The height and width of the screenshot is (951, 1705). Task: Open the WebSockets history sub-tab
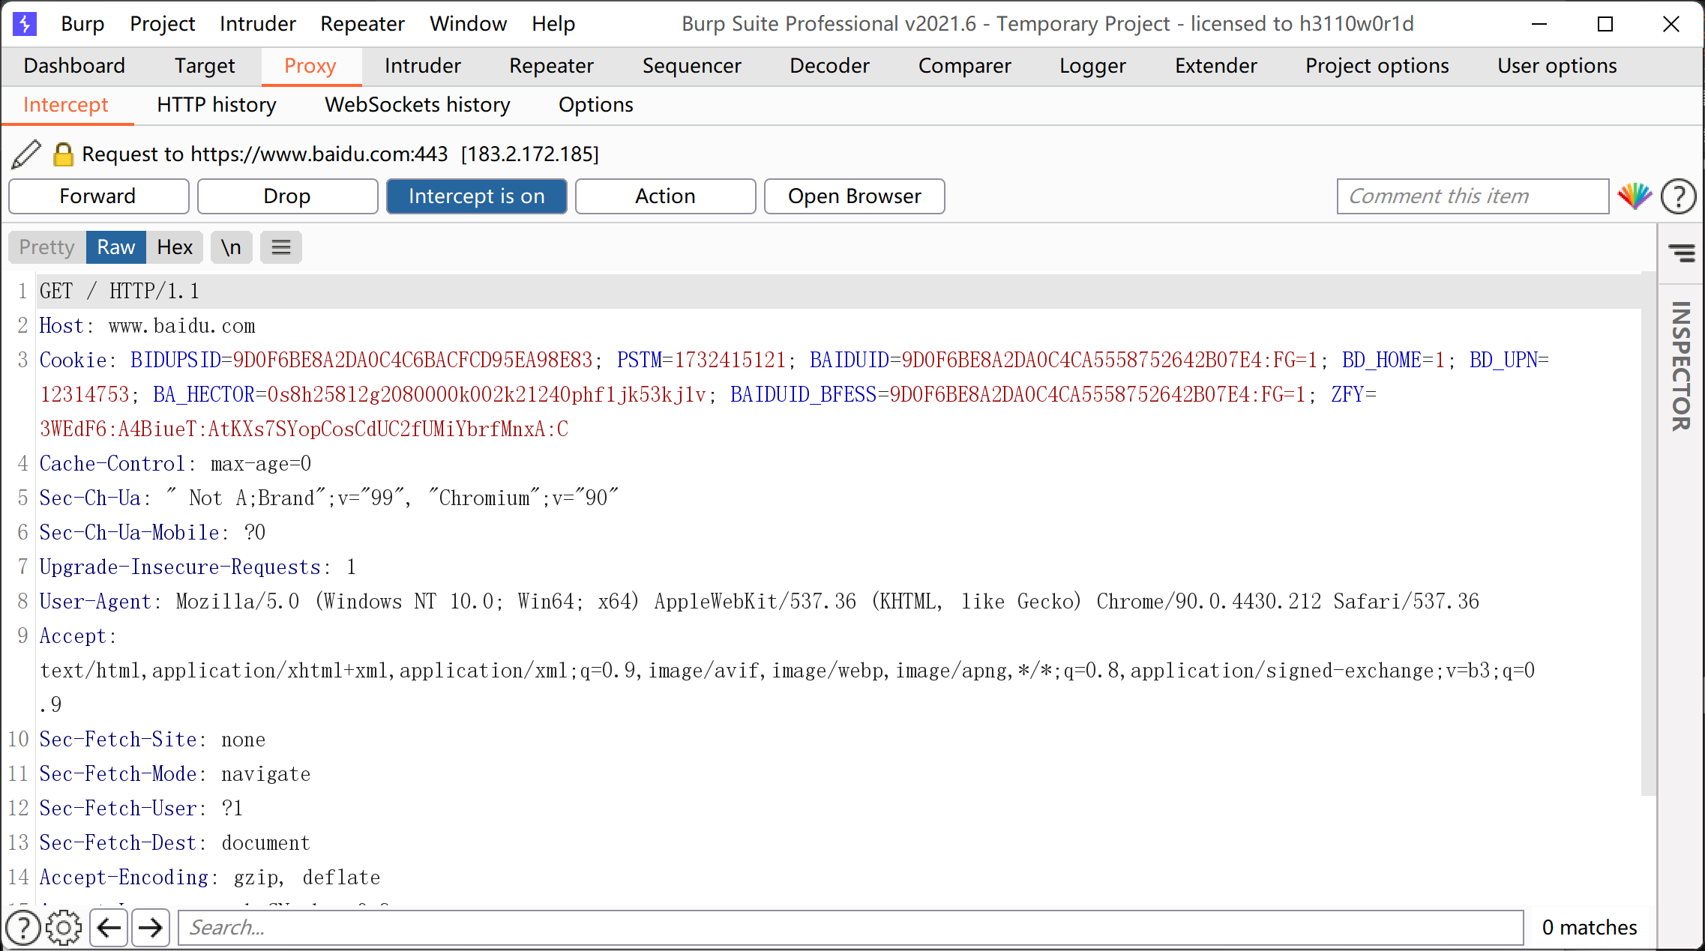coord(418,105)
